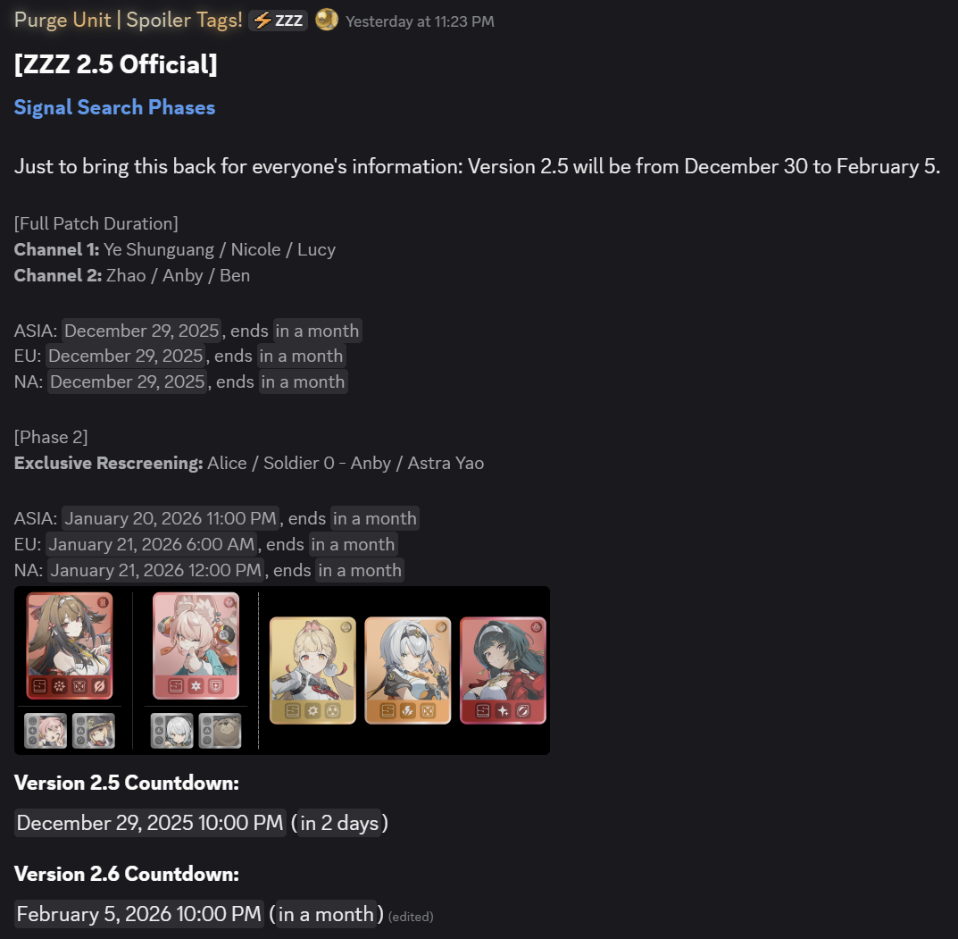Click the Ben bear portrait icon
This screenshot has height=939, width=958.
click(x=220, y=731)
